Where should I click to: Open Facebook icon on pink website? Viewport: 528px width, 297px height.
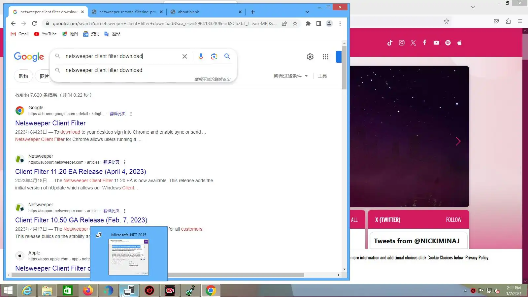click(x=425, y=43)
